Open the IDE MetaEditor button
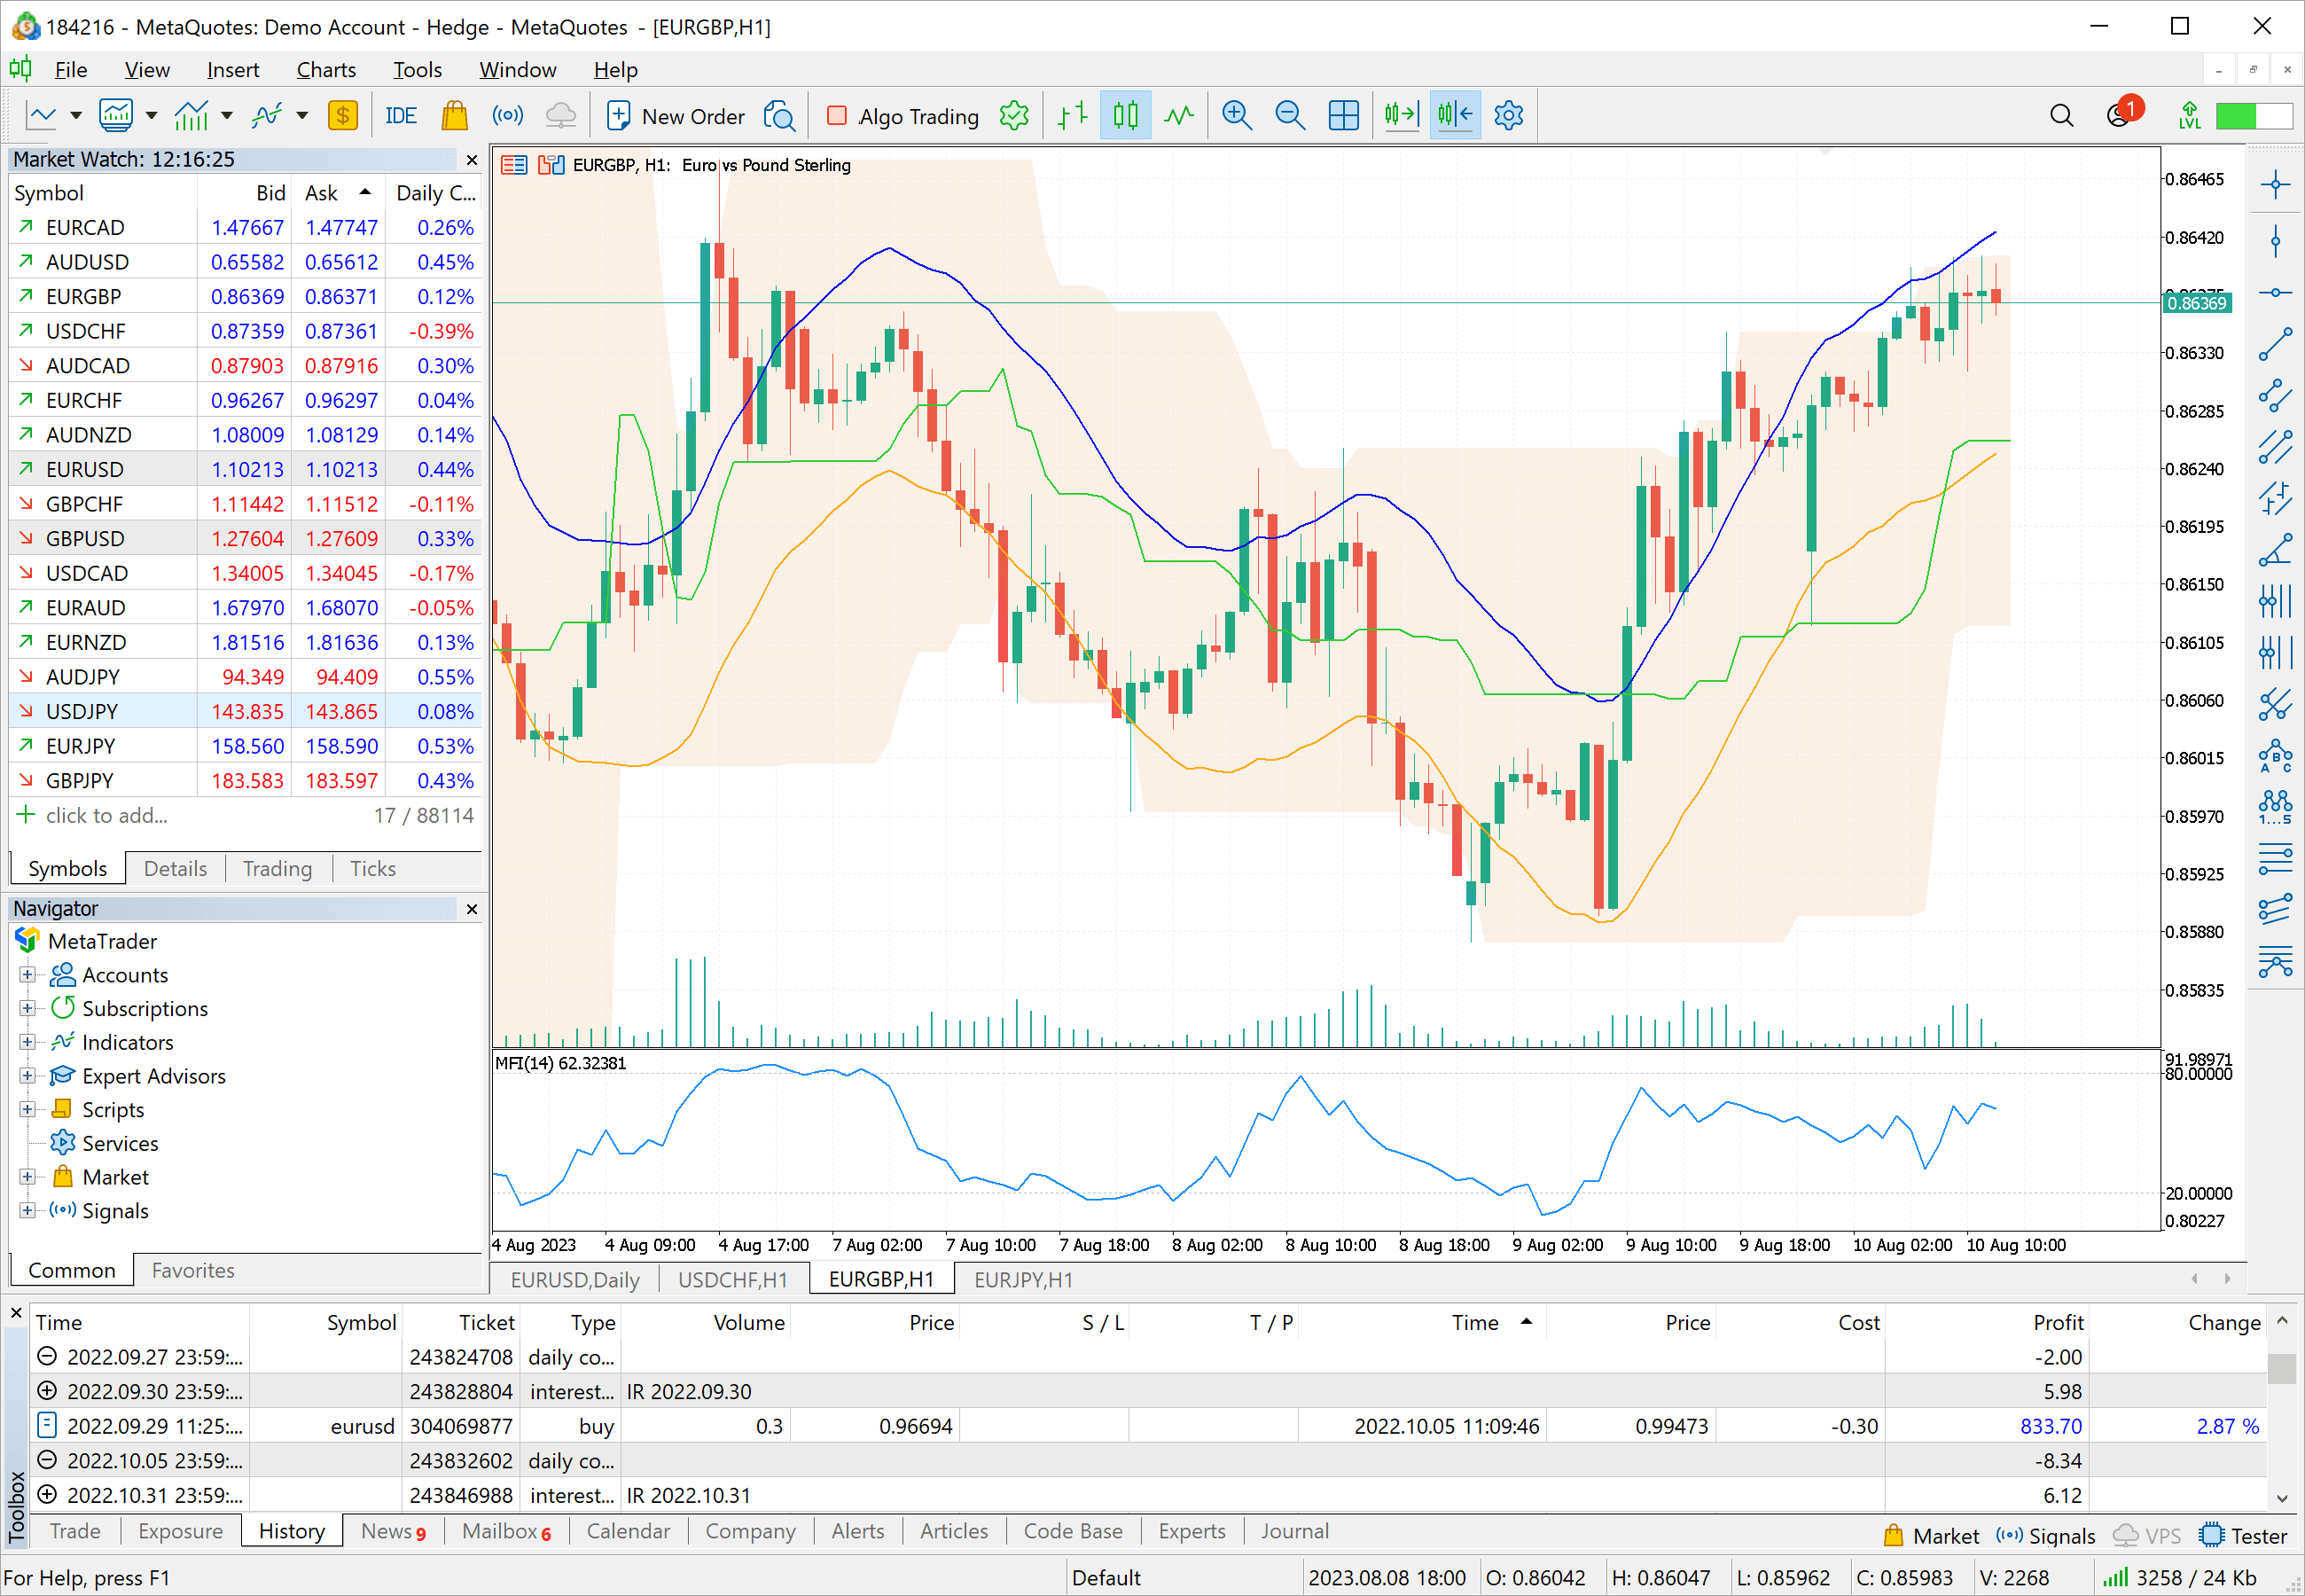2305x1596 pixels. (x=401, y=116)
